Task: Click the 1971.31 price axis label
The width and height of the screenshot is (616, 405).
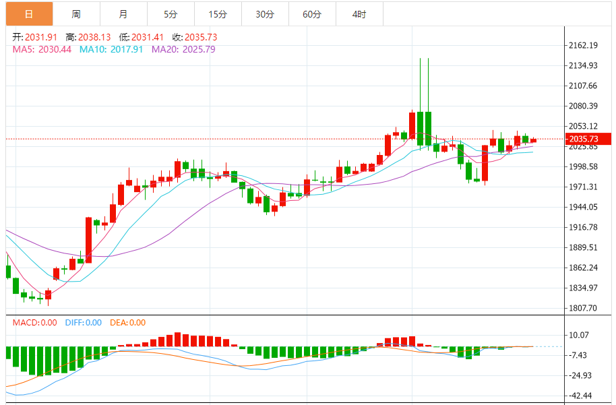Action: [x=583, y=187]
